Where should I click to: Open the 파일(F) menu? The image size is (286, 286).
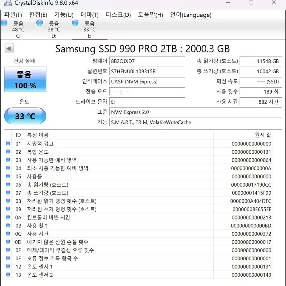click(x=13, y=15)
